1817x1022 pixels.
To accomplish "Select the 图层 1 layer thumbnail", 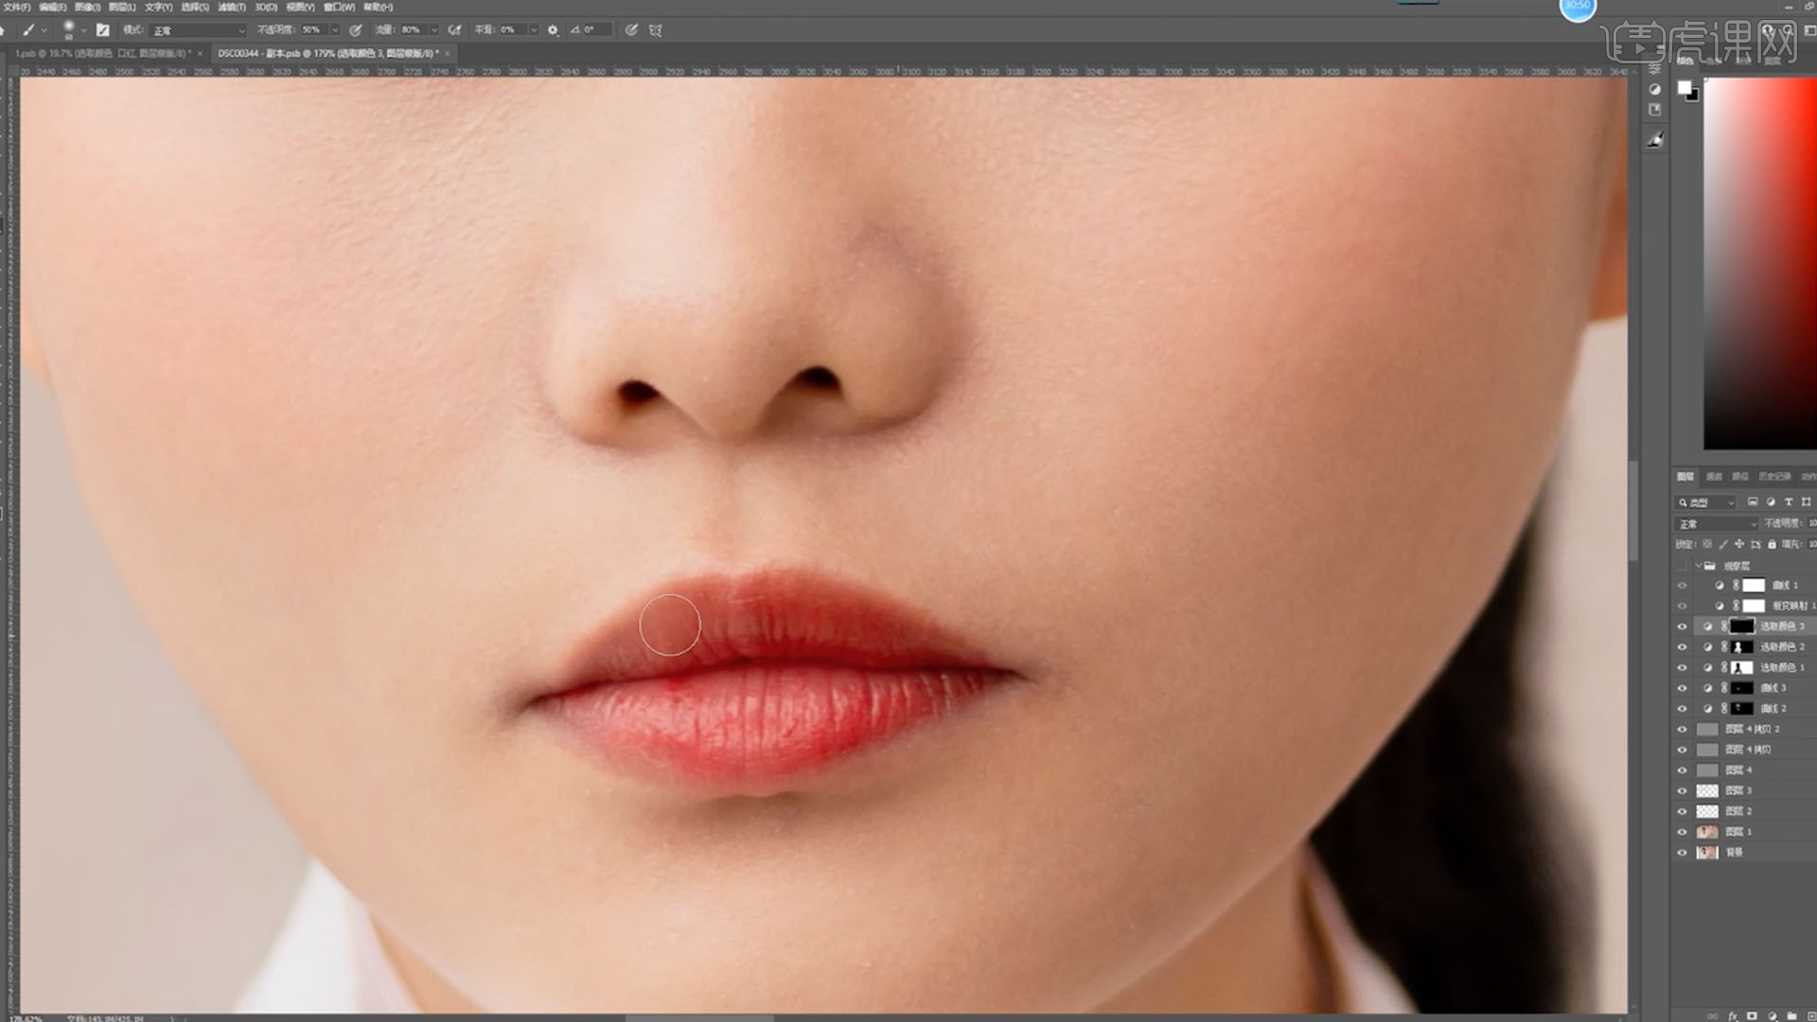I will 1707,832.
